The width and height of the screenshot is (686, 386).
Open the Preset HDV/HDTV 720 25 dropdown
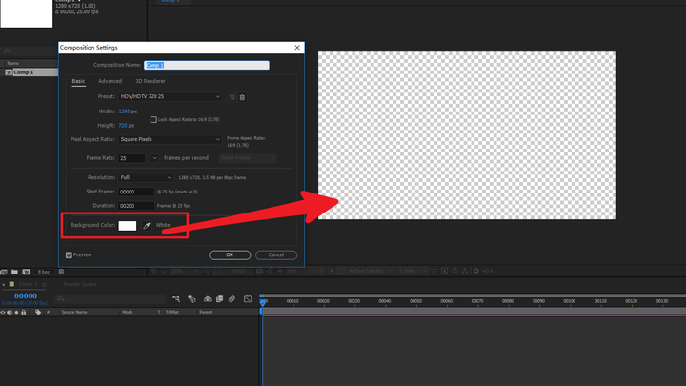tap(170, 96)
